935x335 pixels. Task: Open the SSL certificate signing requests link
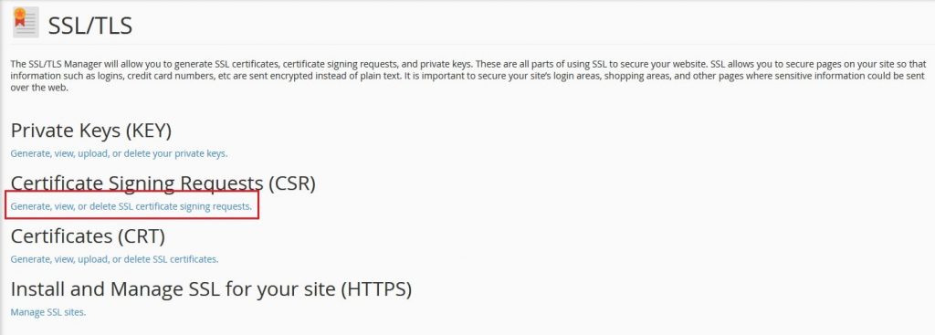[x=131, y=206]
